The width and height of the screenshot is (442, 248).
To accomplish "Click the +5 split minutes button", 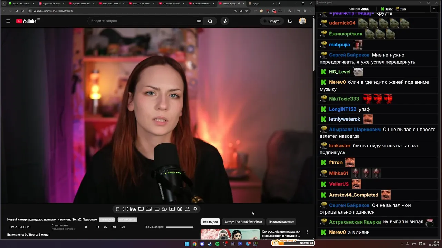I will coord(105,227).
